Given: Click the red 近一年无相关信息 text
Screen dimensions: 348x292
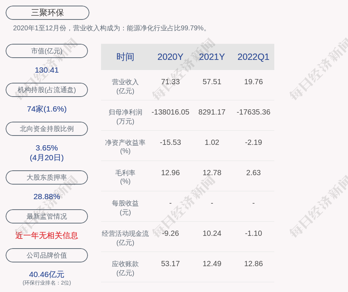Looking at the screenshot, I should pyautogui.click(x=47, y=235).
